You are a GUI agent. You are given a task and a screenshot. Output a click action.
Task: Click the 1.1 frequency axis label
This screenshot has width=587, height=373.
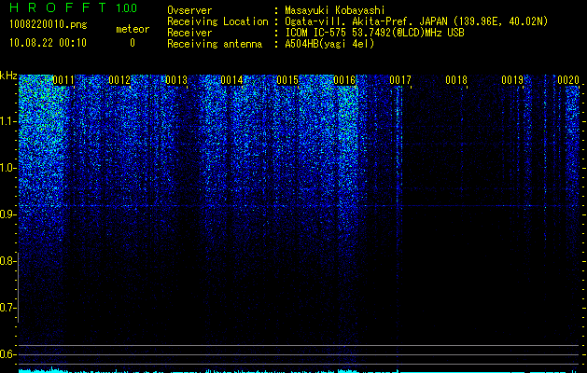(7, 121)
